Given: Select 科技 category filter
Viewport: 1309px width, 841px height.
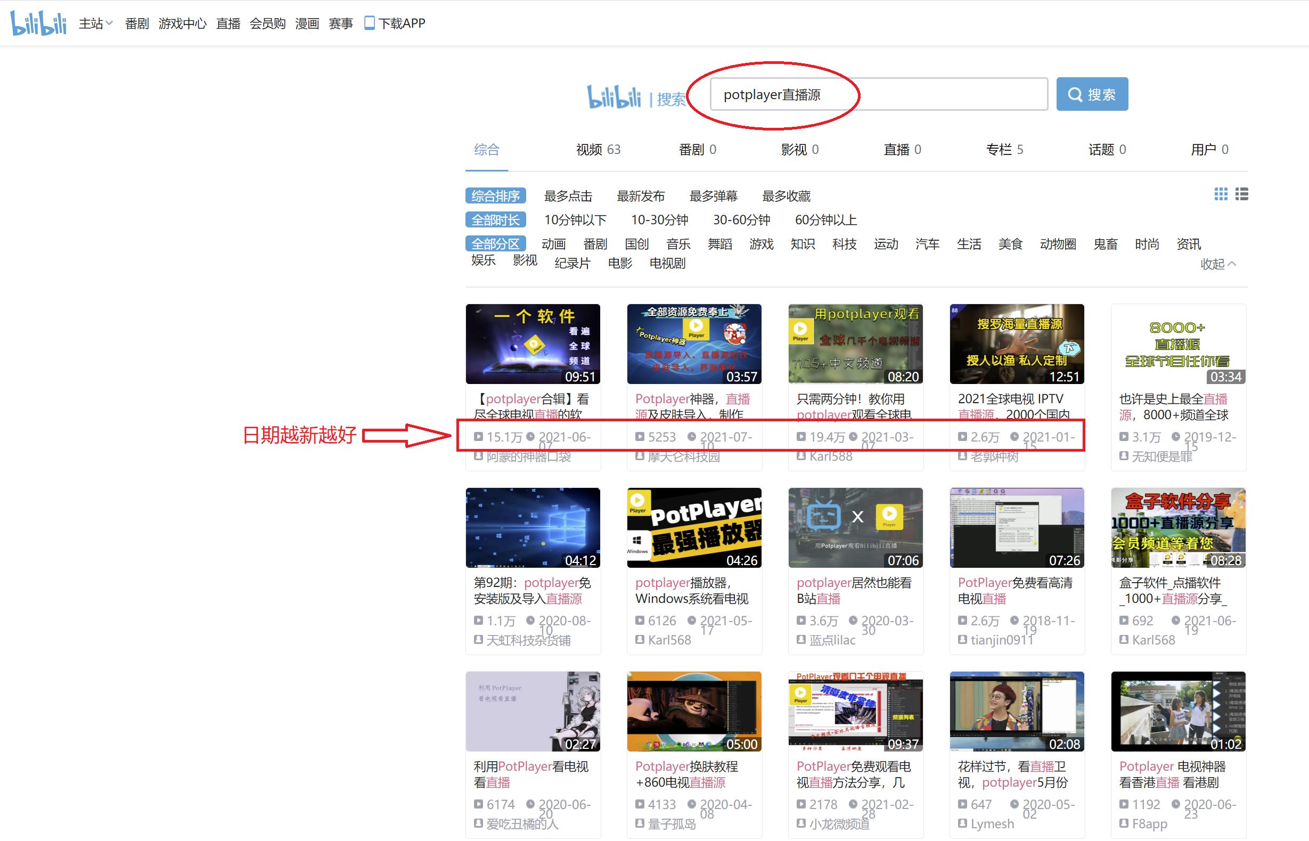Looking at the screenshot, I should point(844,244).
